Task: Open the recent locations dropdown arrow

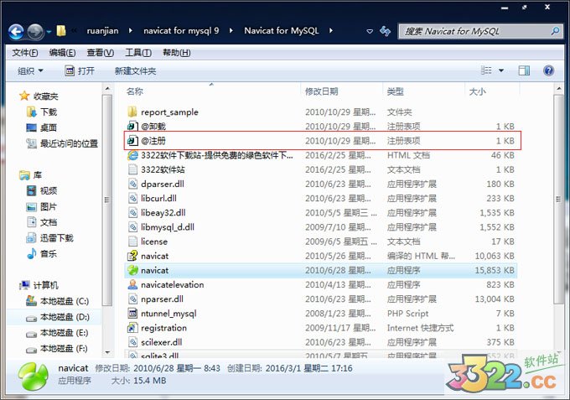Action: pyautogui.click(x=49, y=32)
